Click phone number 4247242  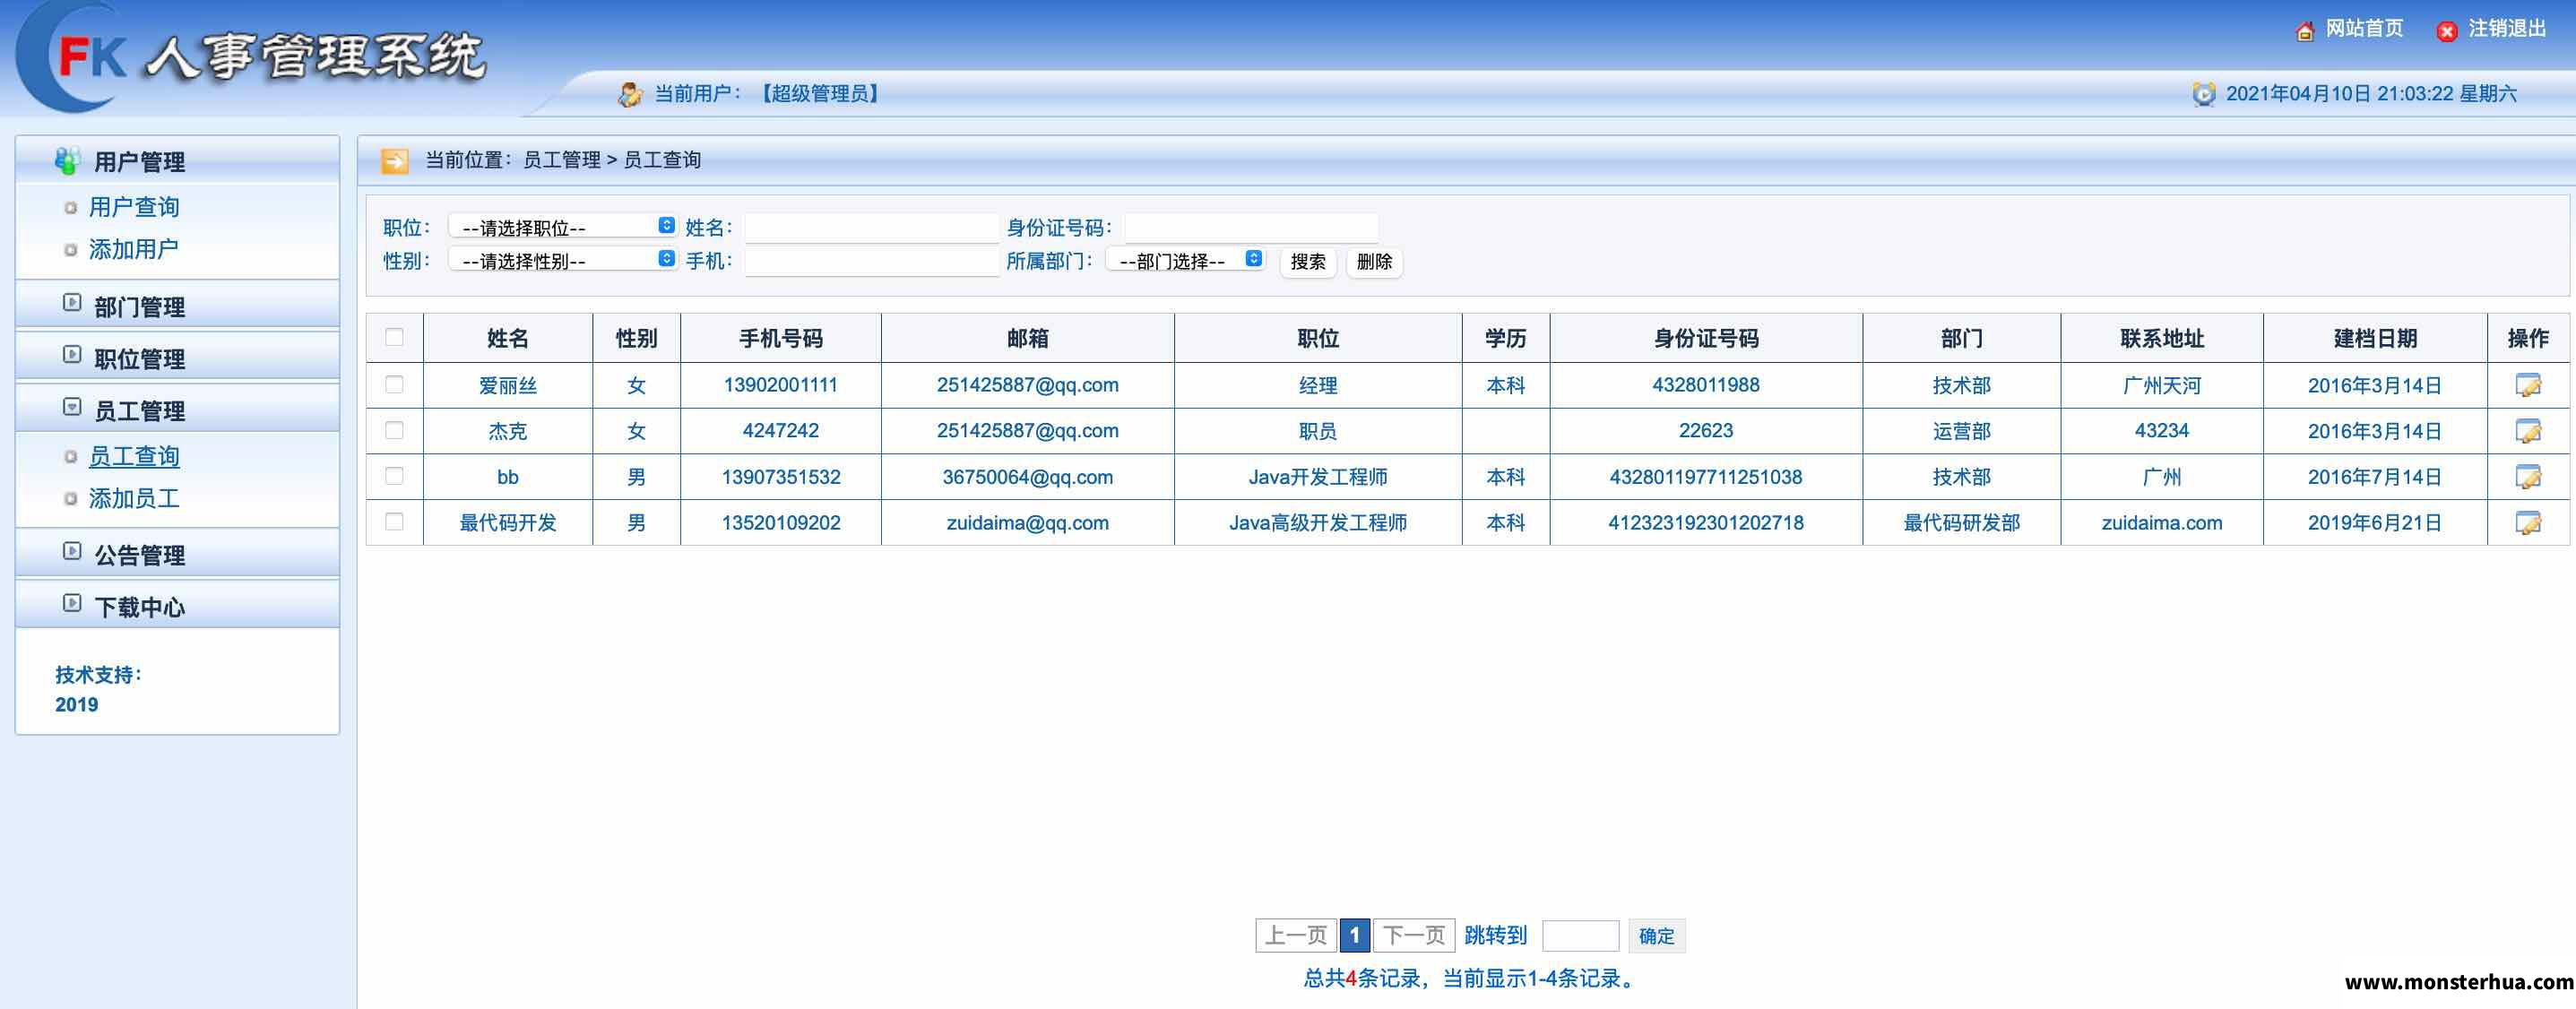pos(780,431)
